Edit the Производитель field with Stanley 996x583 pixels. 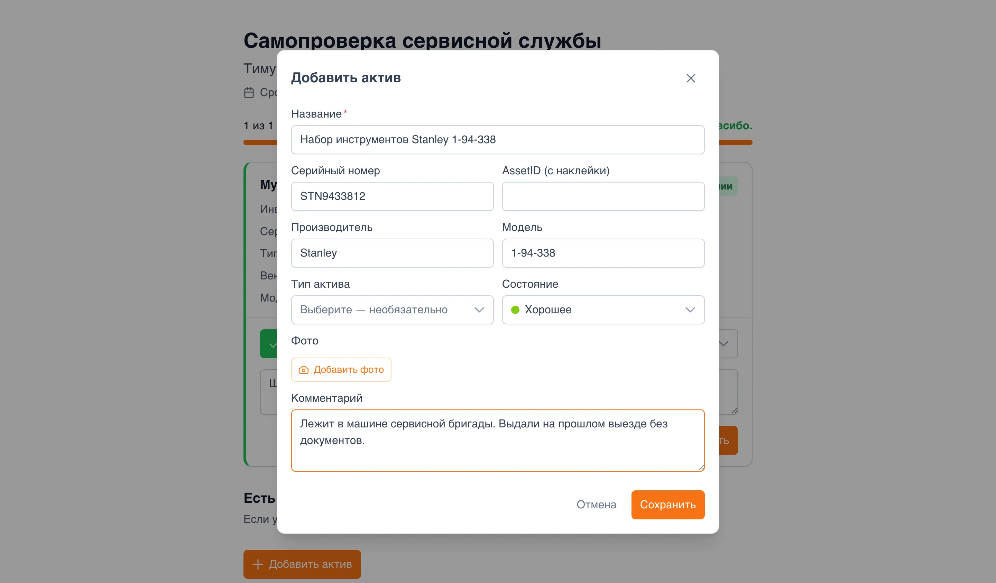[x=392, y=253]
